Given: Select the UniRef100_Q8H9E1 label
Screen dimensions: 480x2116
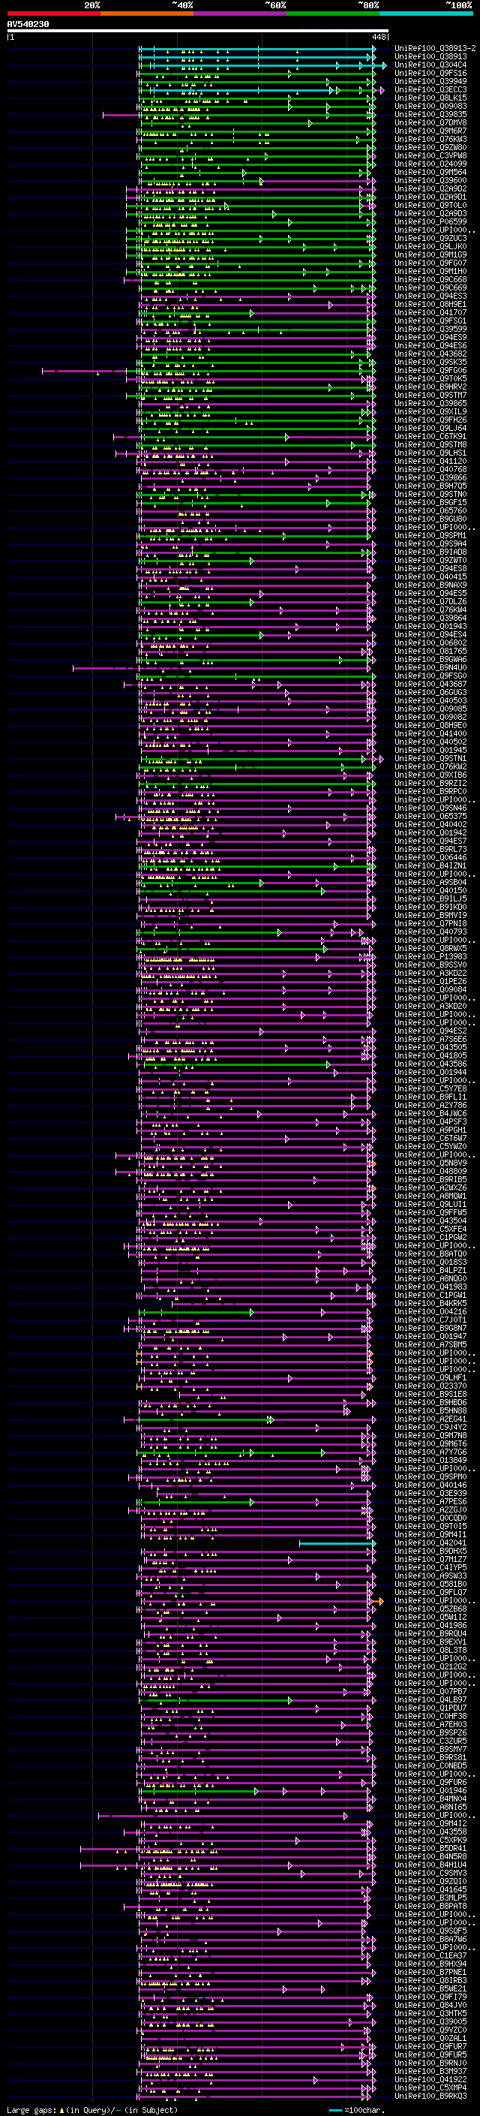Looking at the screenshot, I should click(430, 304).
